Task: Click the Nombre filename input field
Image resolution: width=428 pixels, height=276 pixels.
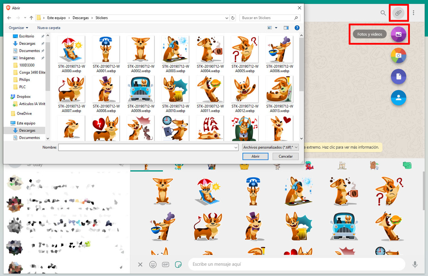Action: (x=147, y=147)
